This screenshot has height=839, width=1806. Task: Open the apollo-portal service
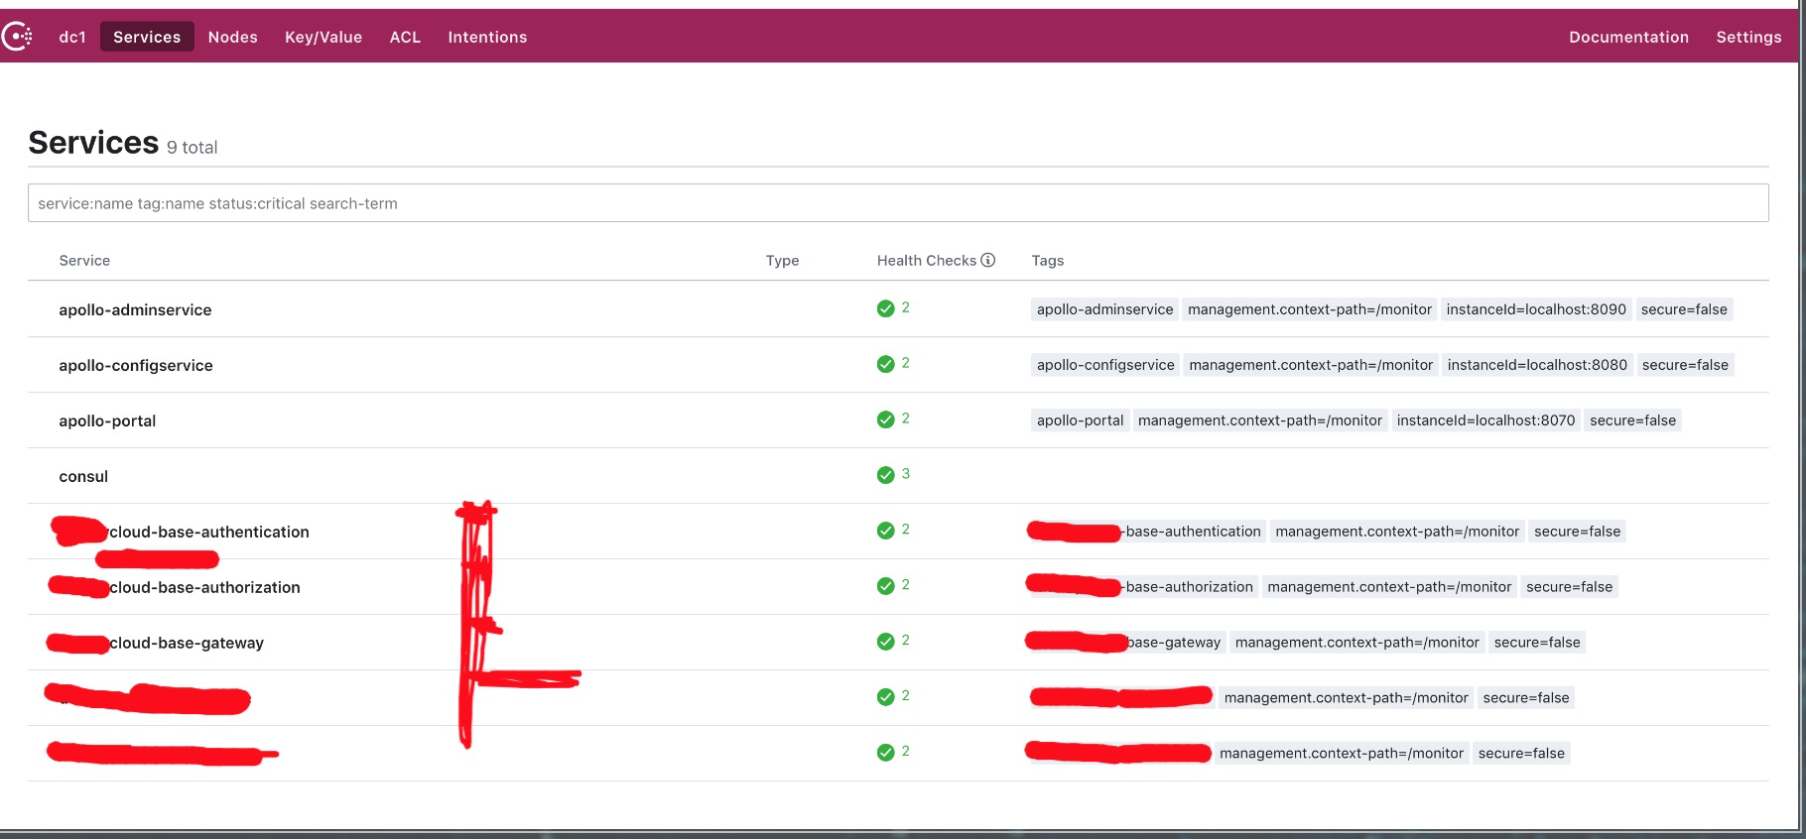(x=107, y=420)
